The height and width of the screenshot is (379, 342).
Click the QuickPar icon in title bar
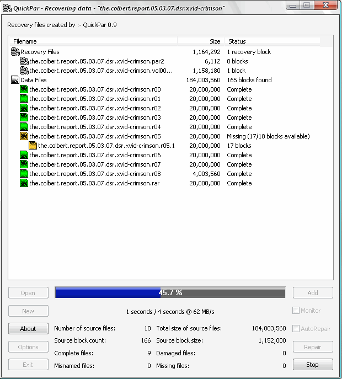(7, 8)
